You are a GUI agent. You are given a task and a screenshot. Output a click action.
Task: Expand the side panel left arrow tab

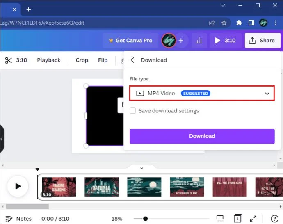(x=2, y=139)
